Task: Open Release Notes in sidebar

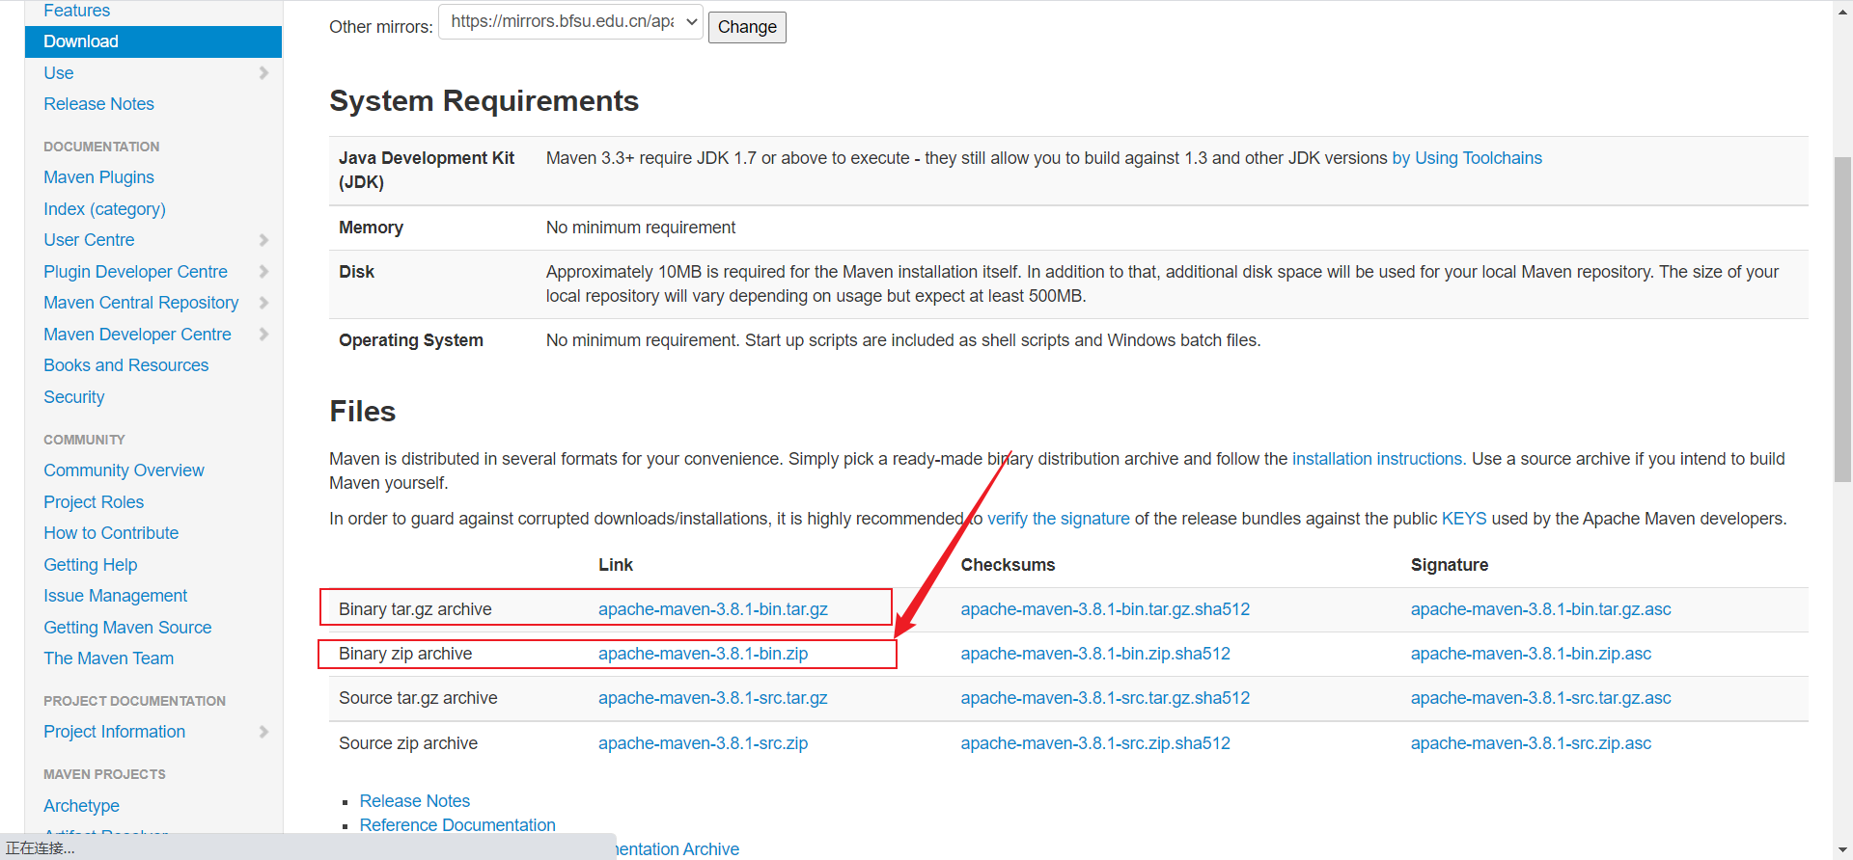Action: [x=98, y=104]
